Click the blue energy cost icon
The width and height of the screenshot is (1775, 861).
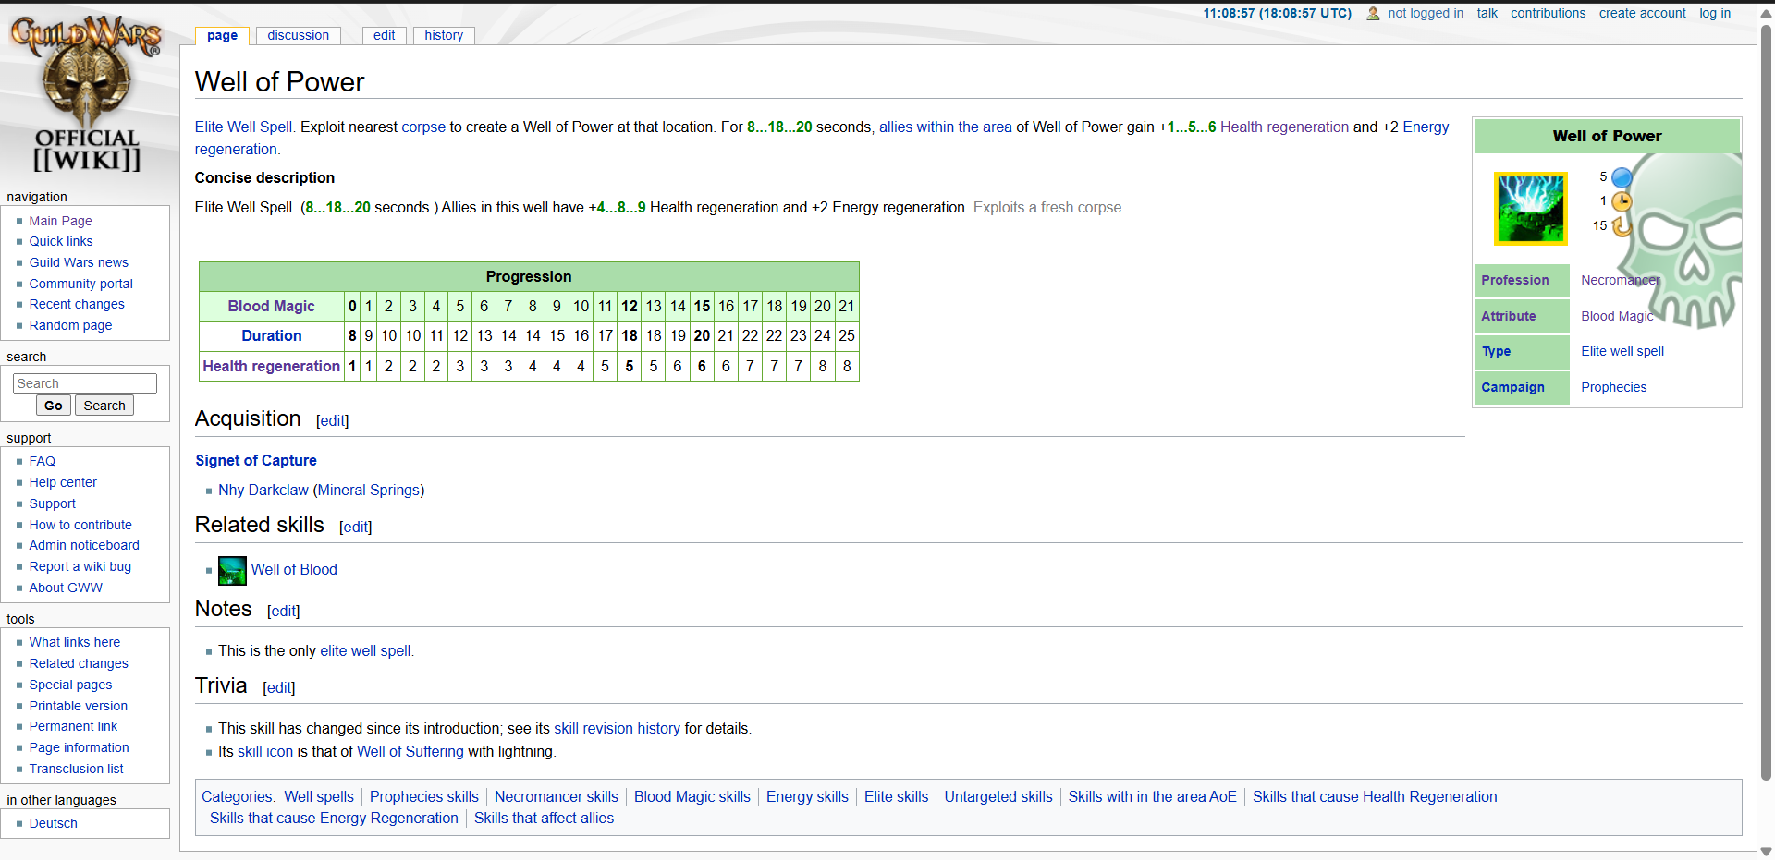[1622, 177]
